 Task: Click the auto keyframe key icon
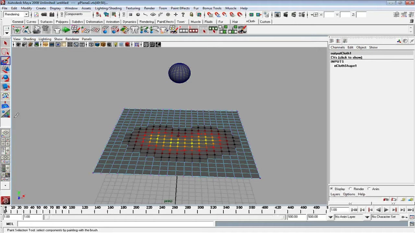[404, 217]
